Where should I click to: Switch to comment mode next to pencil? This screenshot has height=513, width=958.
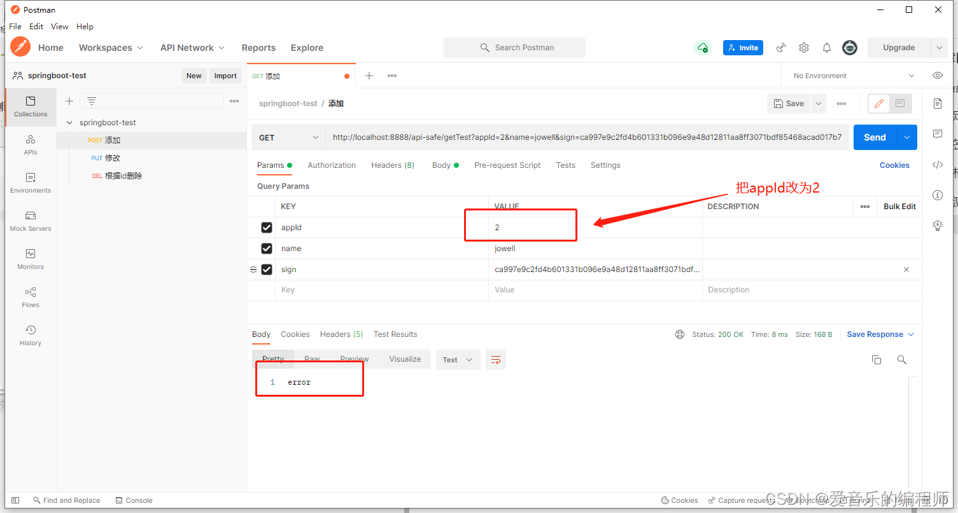[900, 104]
